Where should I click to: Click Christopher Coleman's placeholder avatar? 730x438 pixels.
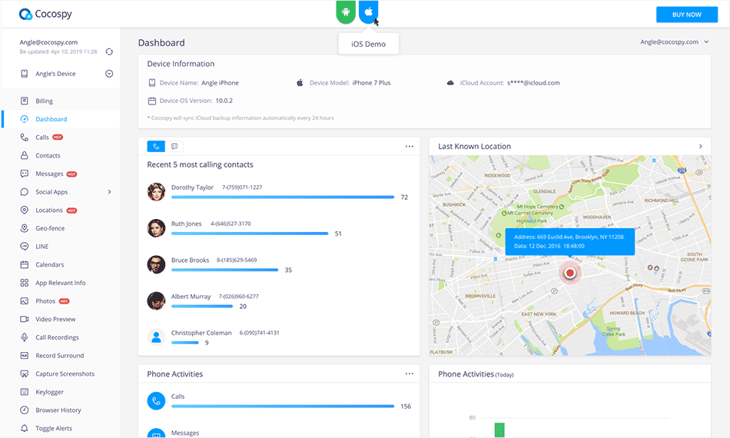[156, 337]
